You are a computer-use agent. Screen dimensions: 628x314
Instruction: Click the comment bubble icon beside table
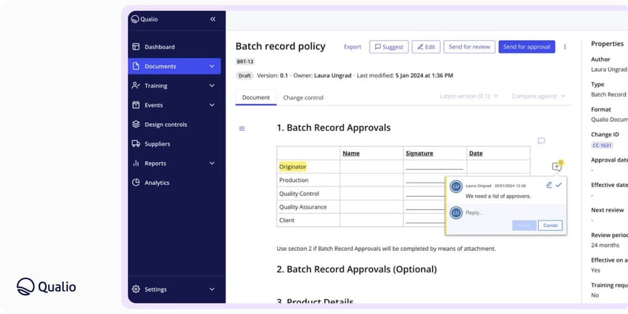(x=541, y=141)
